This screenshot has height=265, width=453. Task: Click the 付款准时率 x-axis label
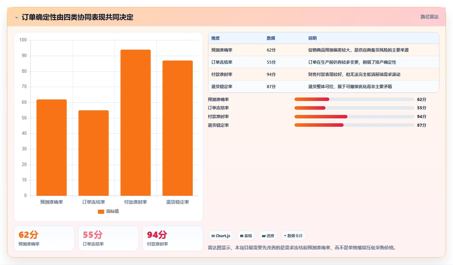(x=136, y=202)
